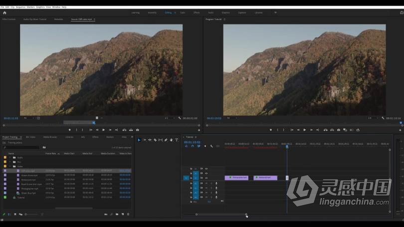This screenshot has width=404, height=227.
Task: Select the Razor tool
Action: pyautogui.click(x=155, y=140)
